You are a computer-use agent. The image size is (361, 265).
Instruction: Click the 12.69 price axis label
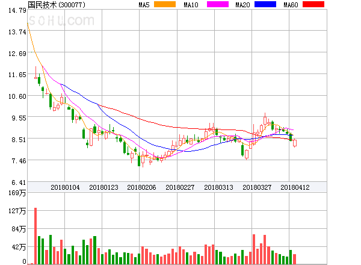(17, 54)
